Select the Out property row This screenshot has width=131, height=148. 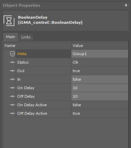point(72,71)
